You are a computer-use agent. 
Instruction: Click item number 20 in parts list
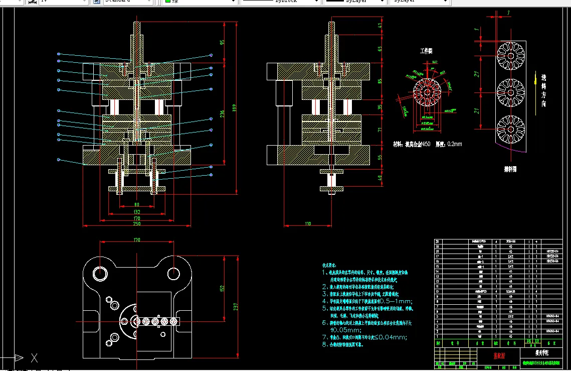pyautogui.click(x=437, y=241)
